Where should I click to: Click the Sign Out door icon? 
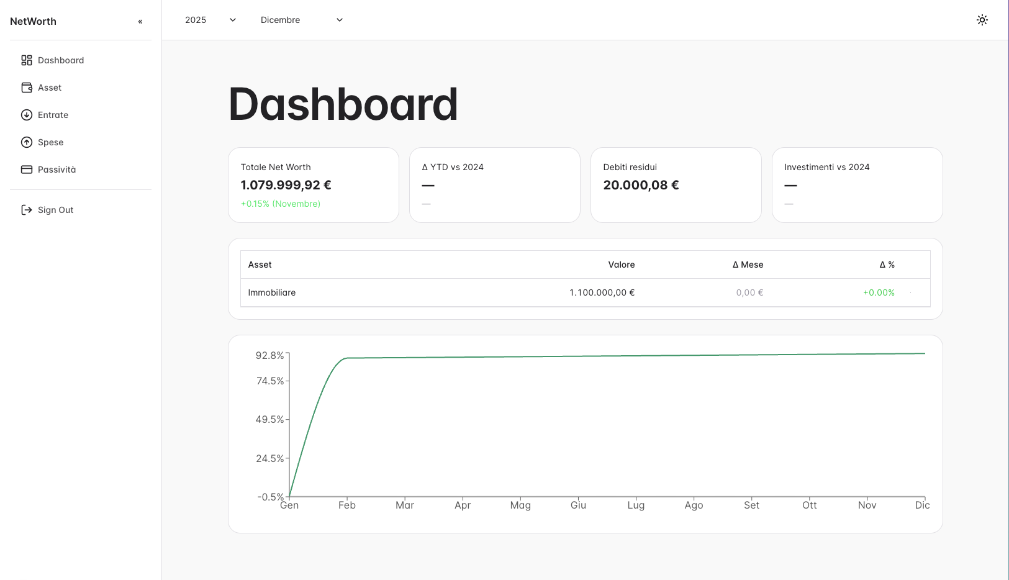tap(27, 210)
